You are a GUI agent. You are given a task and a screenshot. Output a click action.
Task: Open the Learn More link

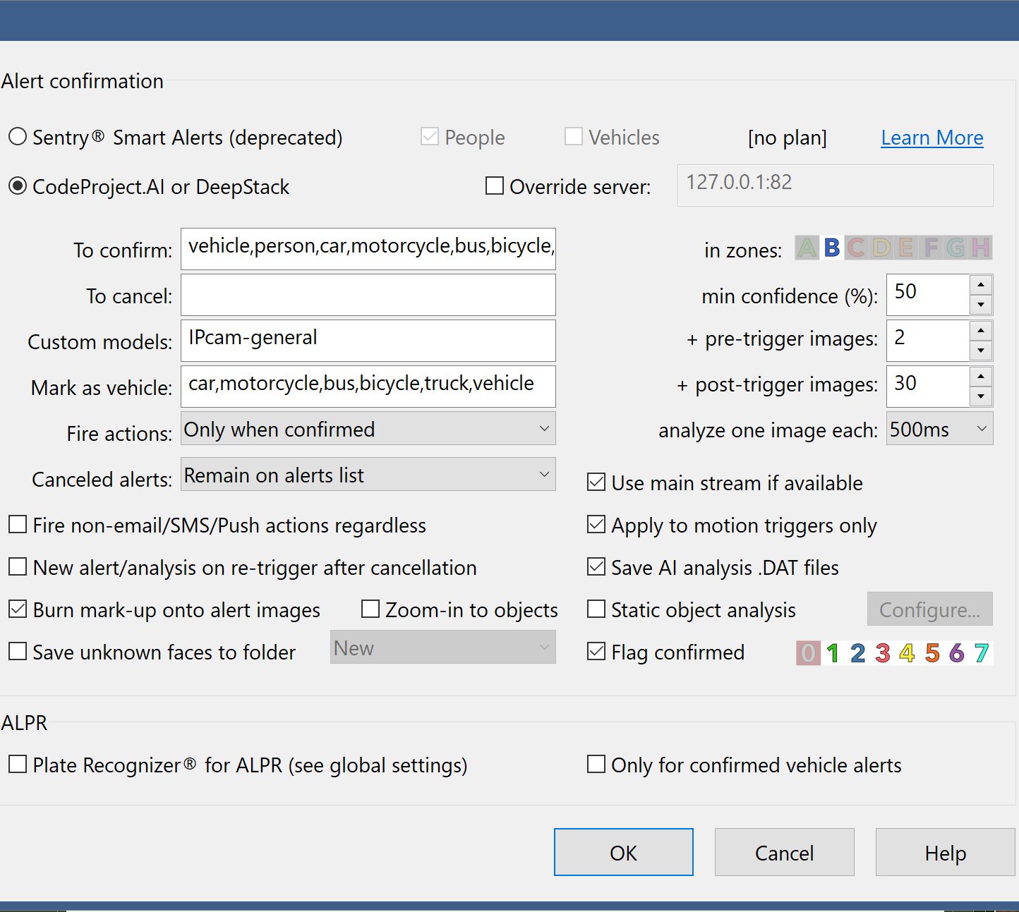pyautogui.click(x=932, y=138)
